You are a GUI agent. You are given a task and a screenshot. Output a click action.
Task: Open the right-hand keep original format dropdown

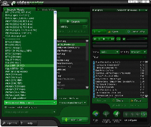(85, 103)
